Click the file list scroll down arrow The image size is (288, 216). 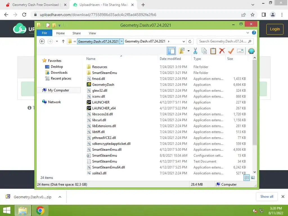click(255, 172)
